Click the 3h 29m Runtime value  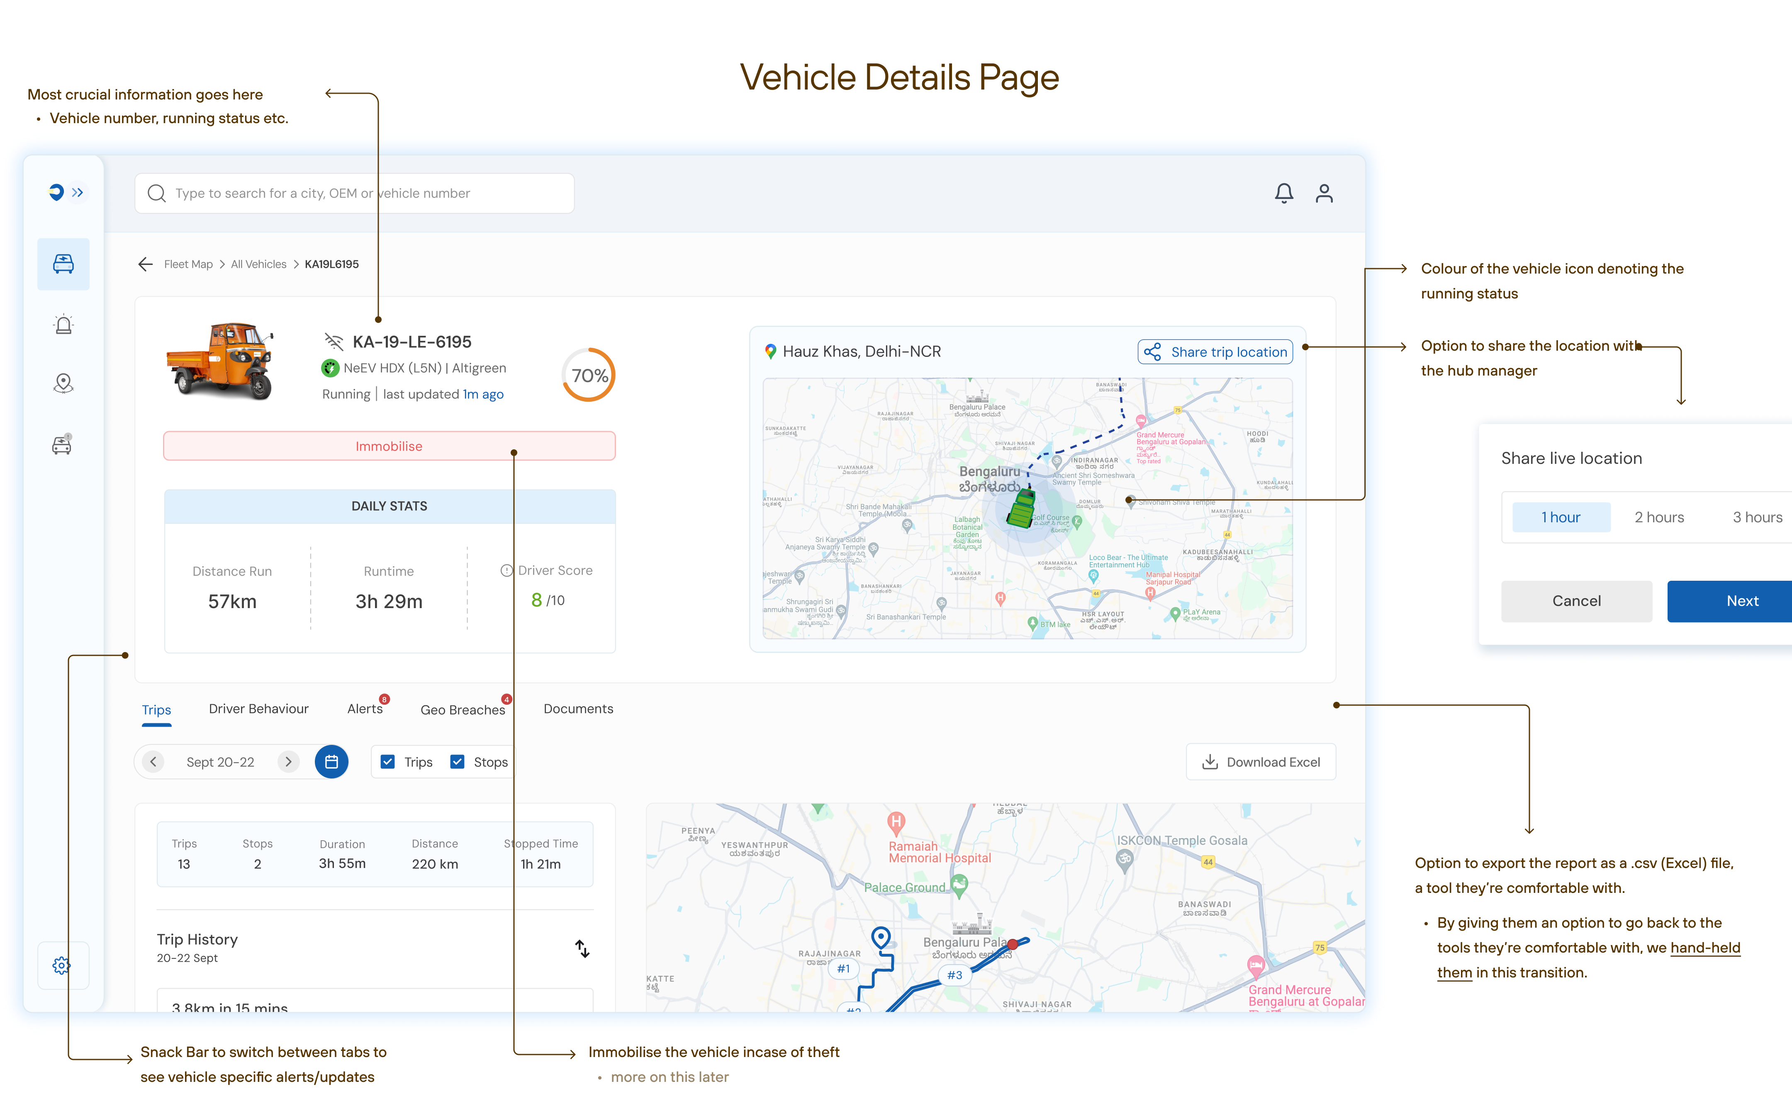coord(390,601)
